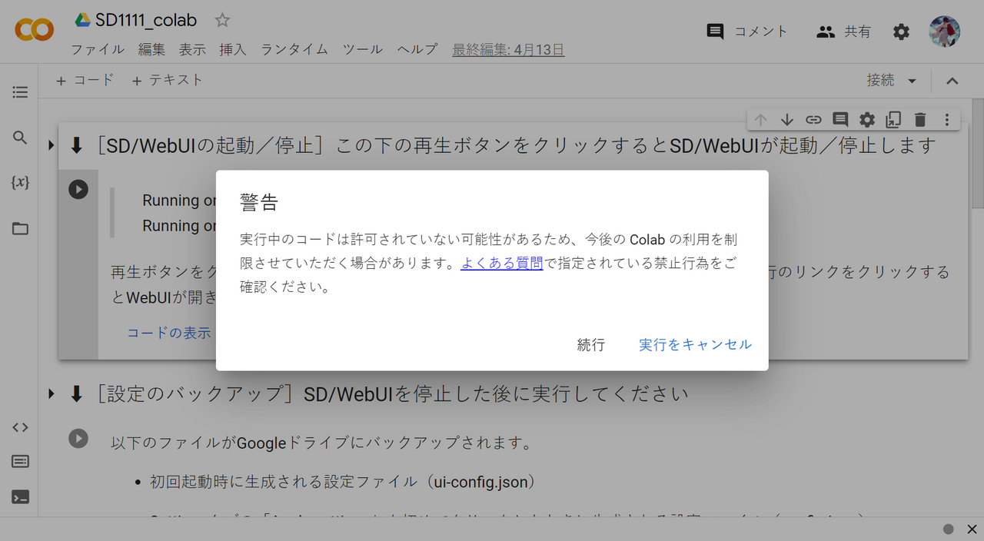The image size is (984, 541).
Task: Mirror the cell in a new tab
Action: click(893, 119)
